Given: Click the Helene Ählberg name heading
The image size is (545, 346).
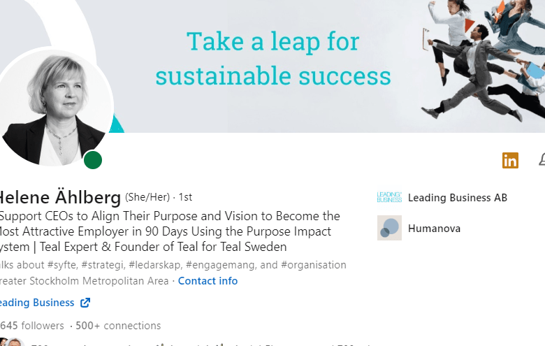Looking at the screenshot, I should (x=60, y=197).
